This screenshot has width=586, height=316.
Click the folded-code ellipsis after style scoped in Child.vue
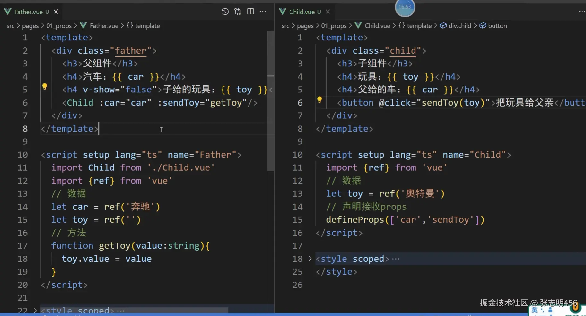point(396,259)
